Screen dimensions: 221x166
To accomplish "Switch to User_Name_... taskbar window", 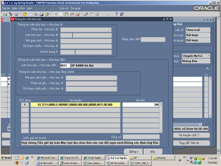I will pos(94,163).
